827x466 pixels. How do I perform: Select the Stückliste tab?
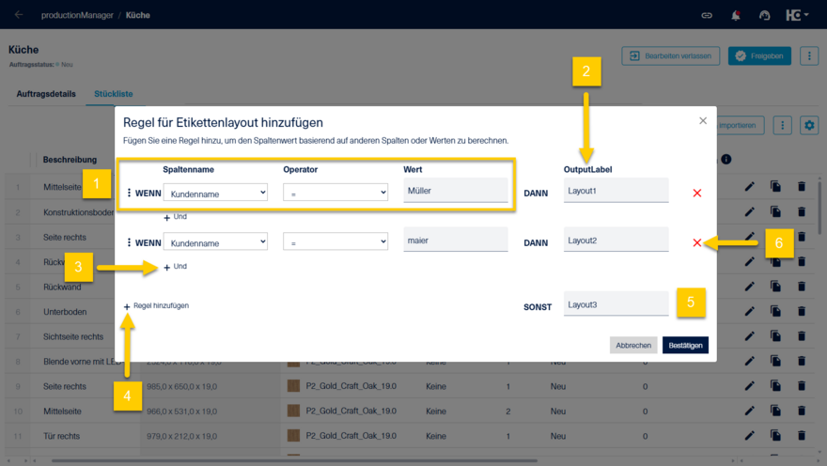[114, 94]
